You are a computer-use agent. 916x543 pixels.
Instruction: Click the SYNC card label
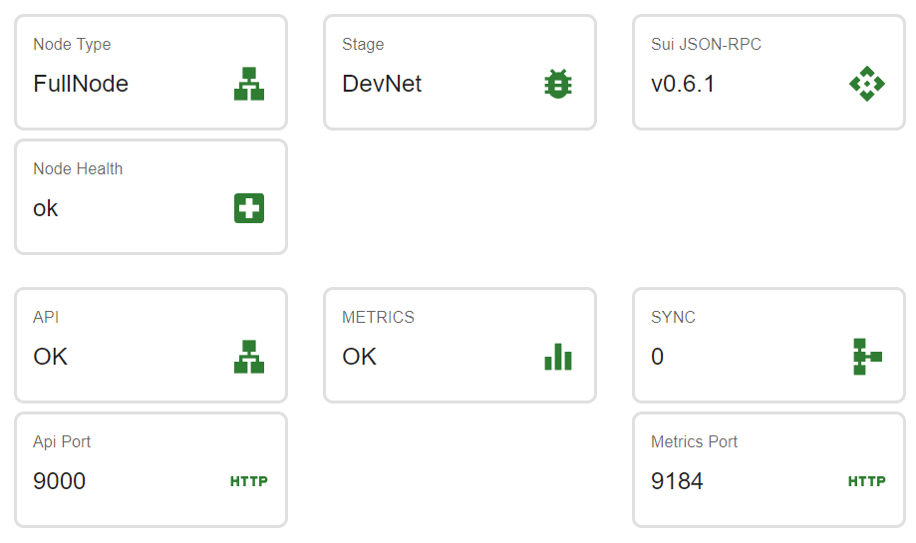click(673, 317)
